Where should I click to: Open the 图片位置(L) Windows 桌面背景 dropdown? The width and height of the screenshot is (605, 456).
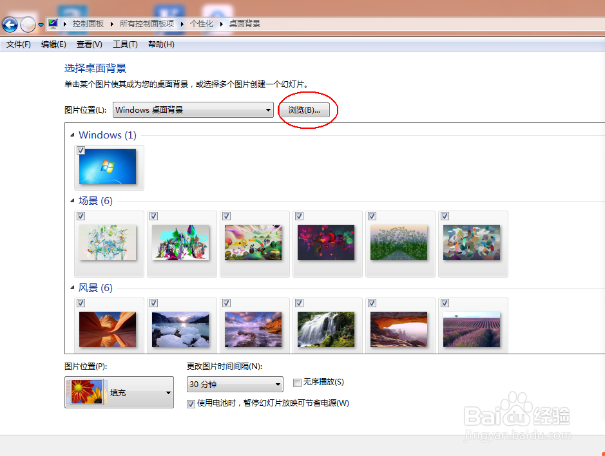click(193, 110)
